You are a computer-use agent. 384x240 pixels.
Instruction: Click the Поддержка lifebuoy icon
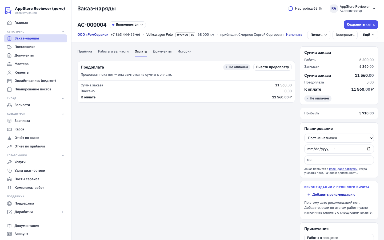9,203
